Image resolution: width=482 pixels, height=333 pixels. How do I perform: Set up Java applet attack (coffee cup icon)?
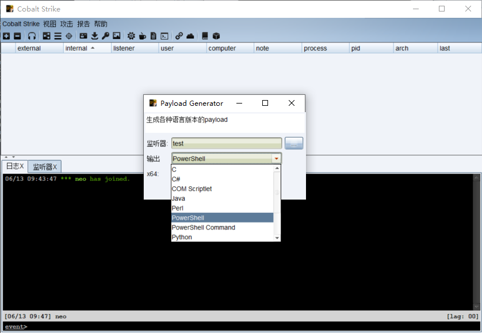click(142, 36)
